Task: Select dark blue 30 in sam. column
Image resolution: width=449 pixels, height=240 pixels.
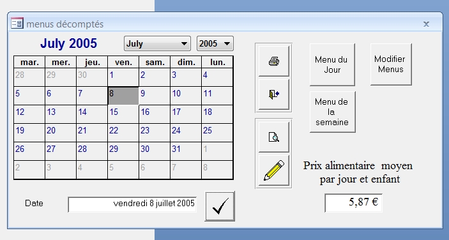Action: [x=155, y=151]
